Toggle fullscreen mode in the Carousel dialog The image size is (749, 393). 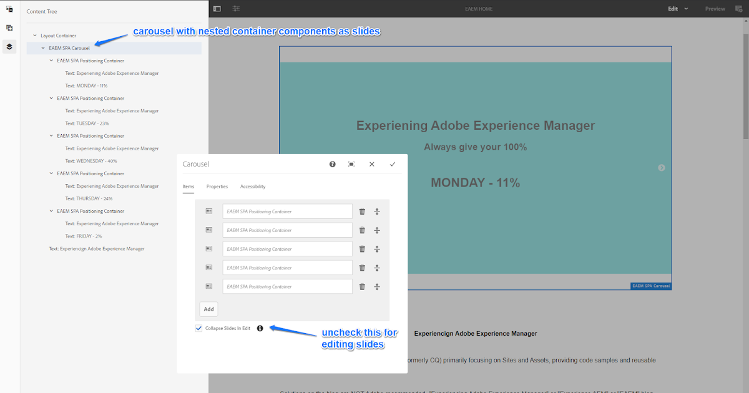coord(351,164)
